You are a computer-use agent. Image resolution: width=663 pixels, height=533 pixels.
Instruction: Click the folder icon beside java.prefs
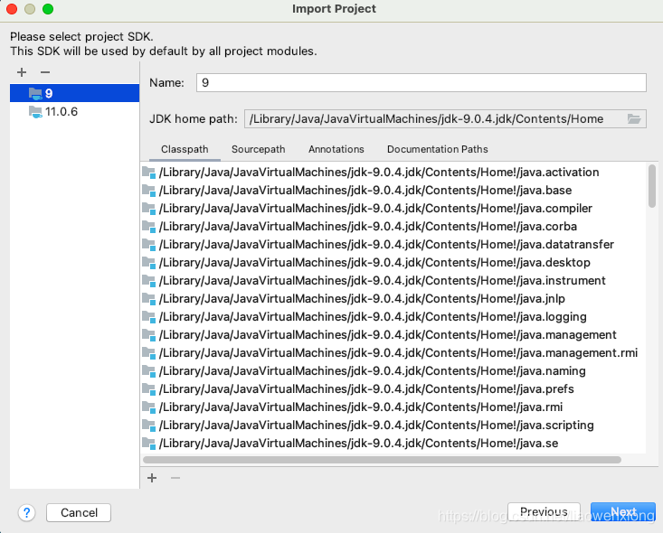pos(149,389)
